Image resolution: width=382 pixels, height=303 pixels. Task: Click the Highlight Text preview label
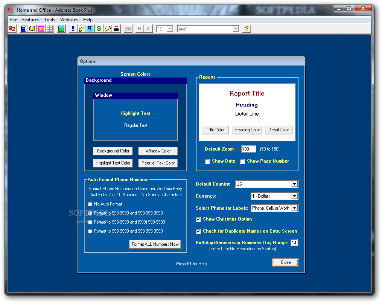pos(135,113)
